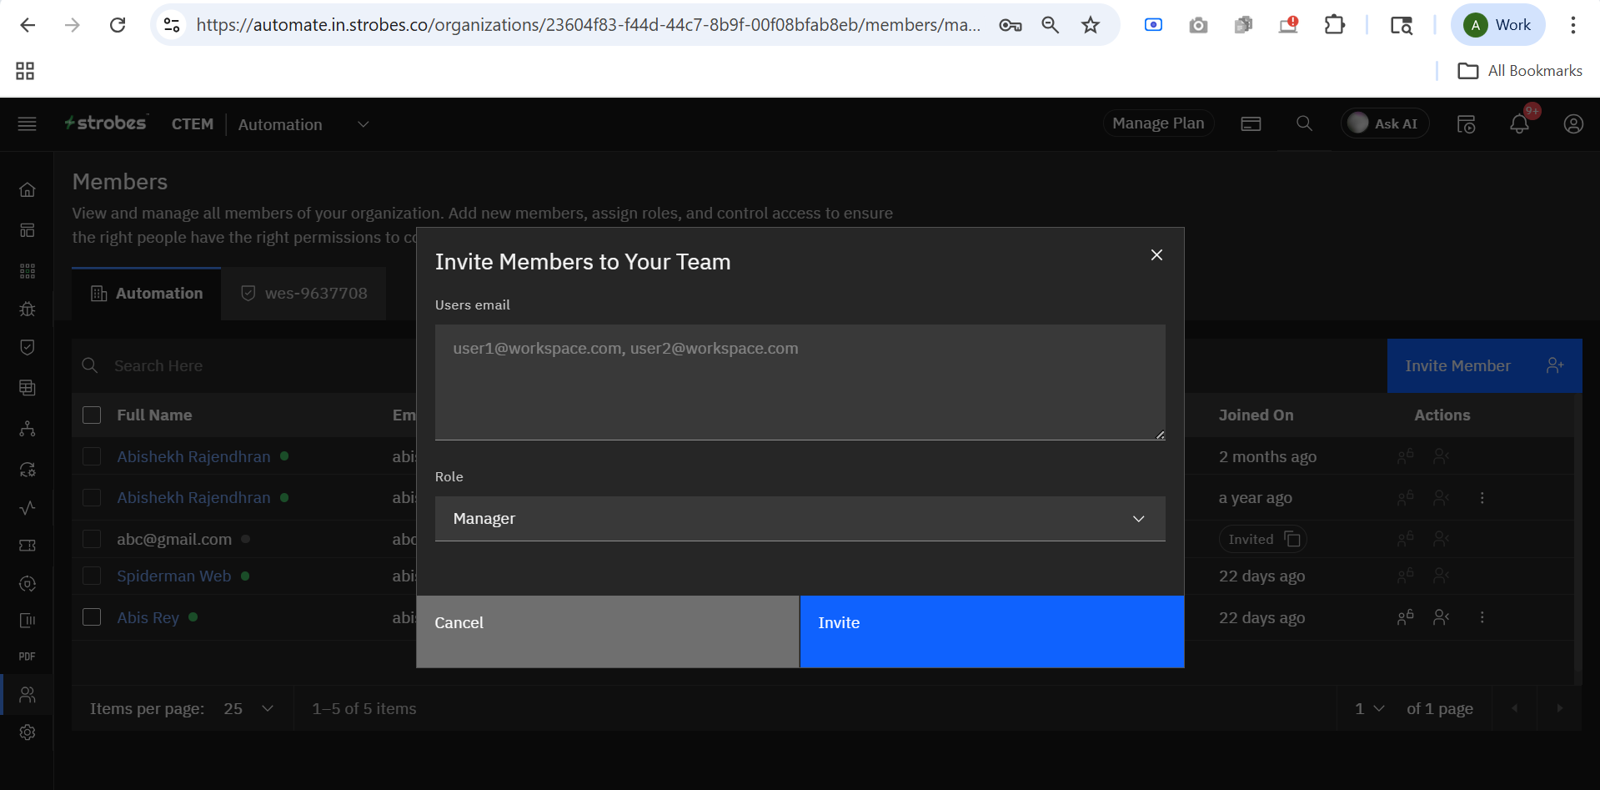Open the bug vulnerabilities sidebar icon

28,309
